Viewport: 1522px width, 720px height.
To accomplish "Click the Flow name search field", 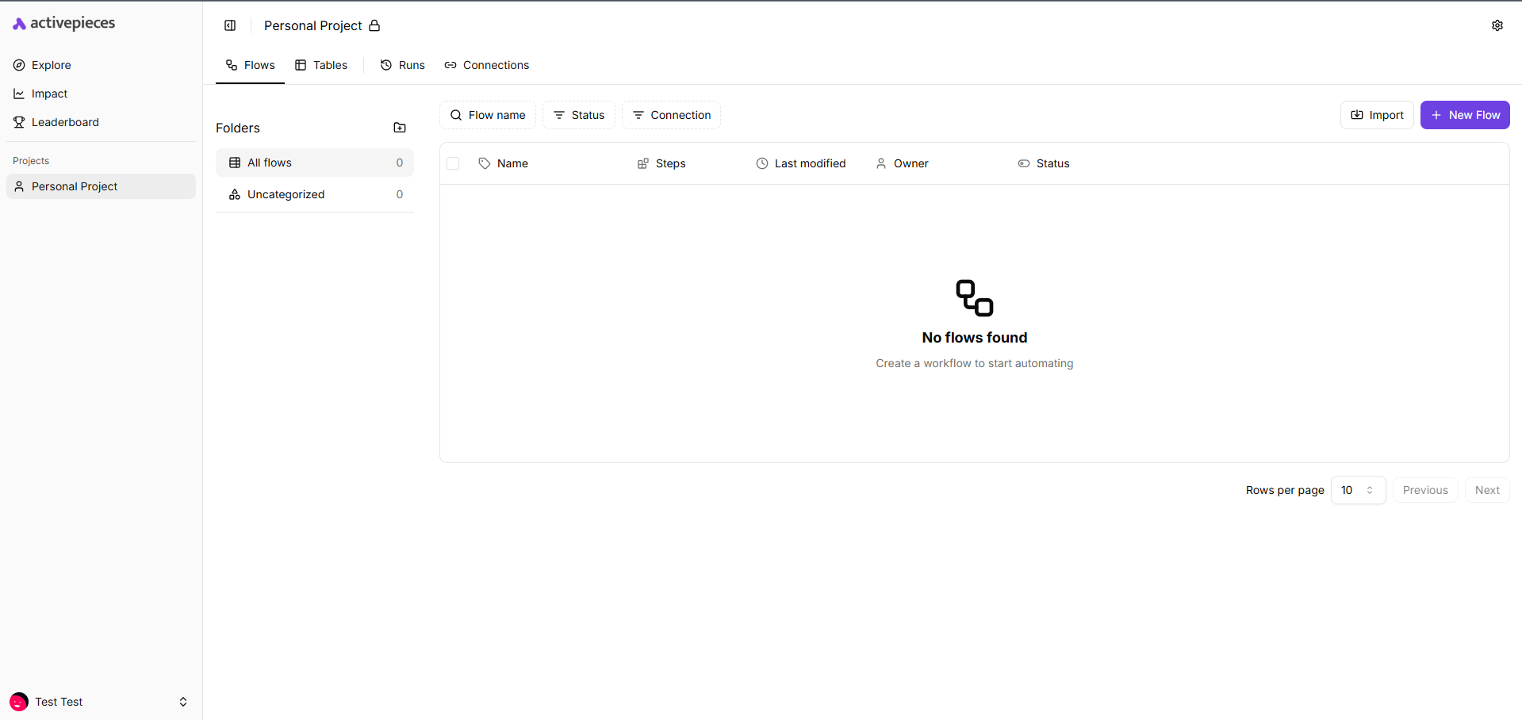I will pyautogui.click(x=488, y=114).
